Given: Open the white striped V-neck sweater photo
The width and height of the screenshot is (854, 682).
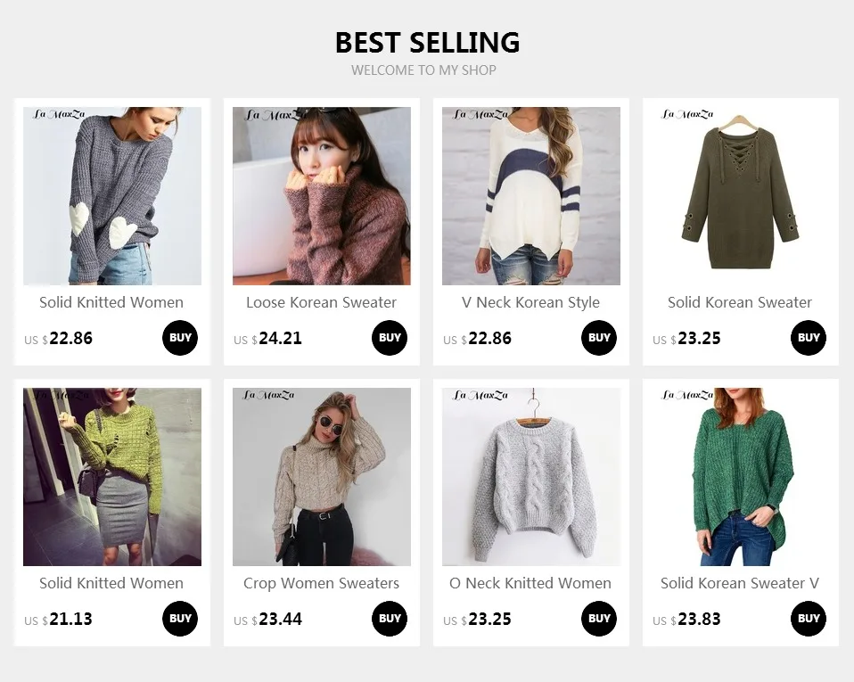Looking at the screenshot, I should point(531,196).
